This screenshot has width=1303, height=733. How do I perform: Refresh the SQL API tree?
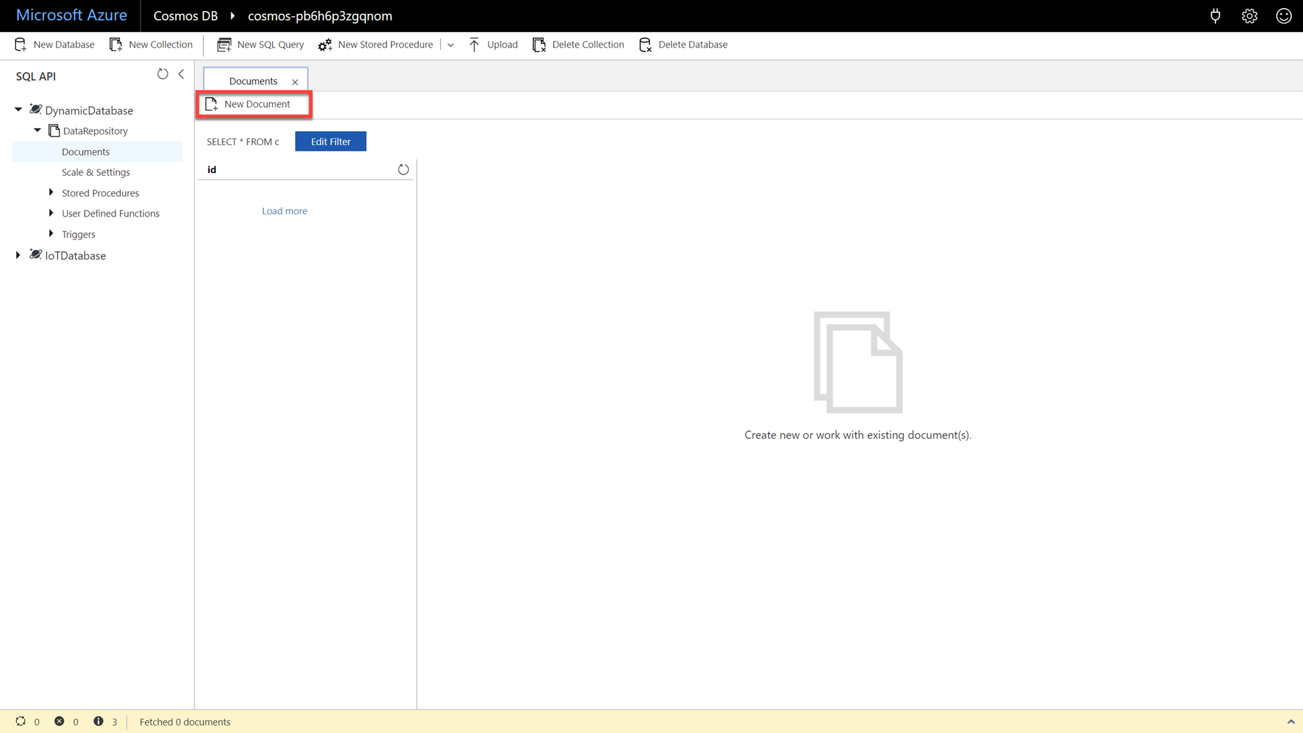[162, 74]
